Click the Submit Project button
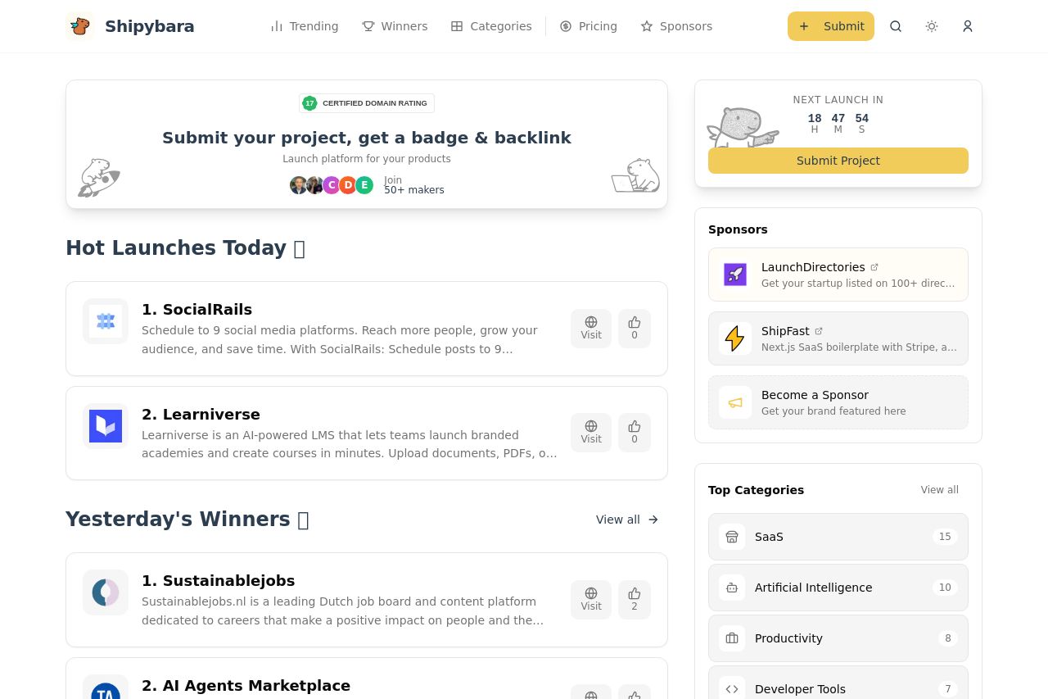Image resolution: width=1048 pixels, height=699 pixels. point(838,161)
